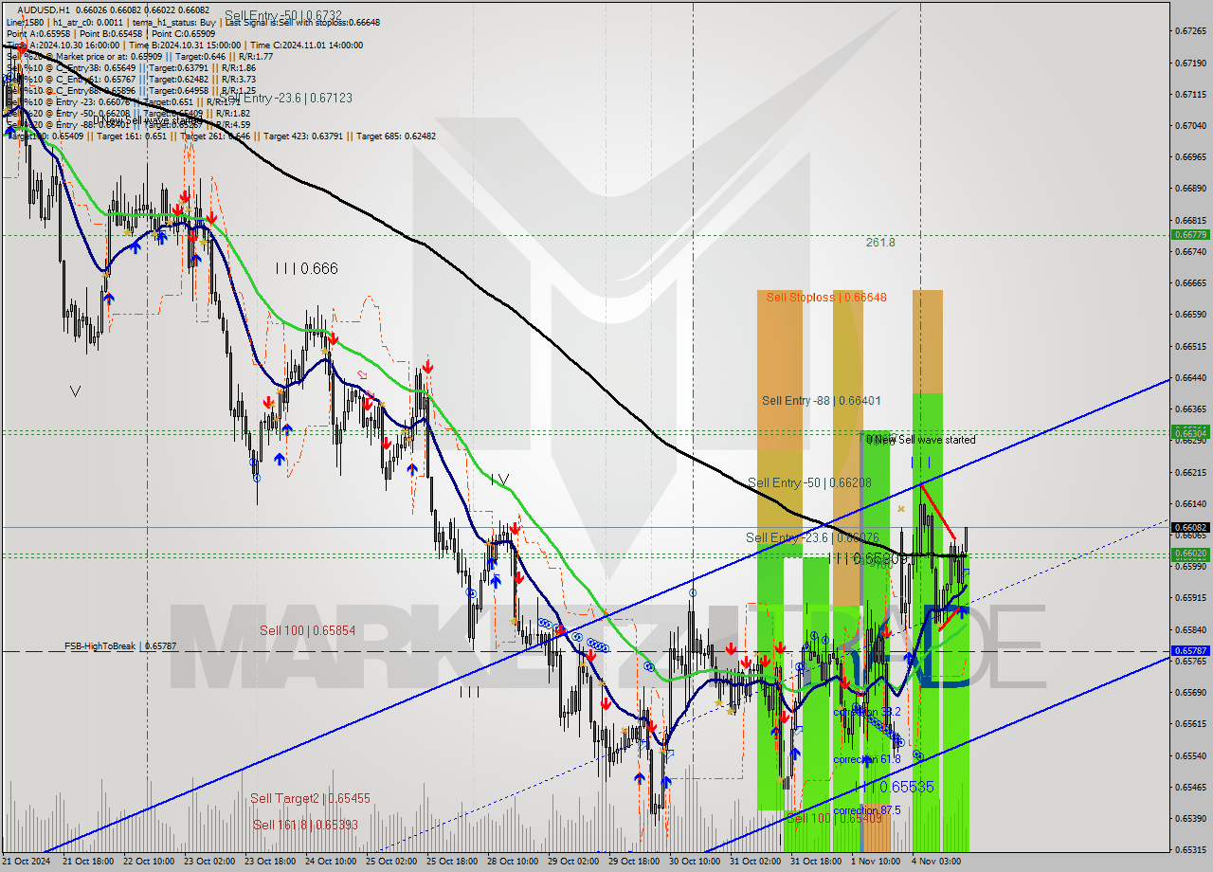The image size is (1213, 872).
Task: Click the '23 Oct 02:00' time axis label
Action: [x=209, y=862]
